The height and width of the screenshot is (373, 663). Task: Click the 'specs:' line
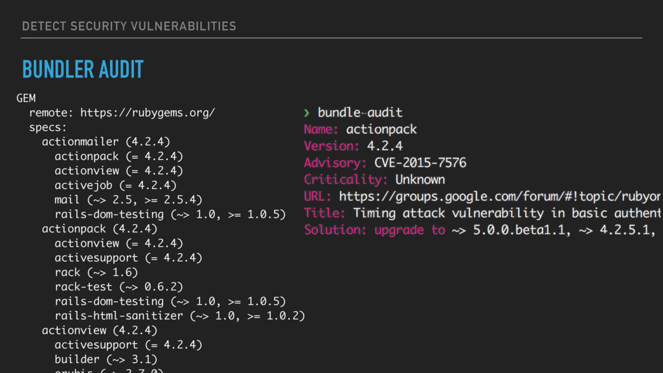pyautogui.click(x=48, y=128)
